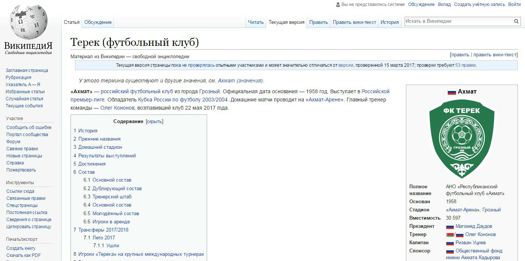Open Портал сообщества in the sidebar
Image resolution: width=525 pixels, height=261 pixels.
pyautogui.click(x=27, y=135)
